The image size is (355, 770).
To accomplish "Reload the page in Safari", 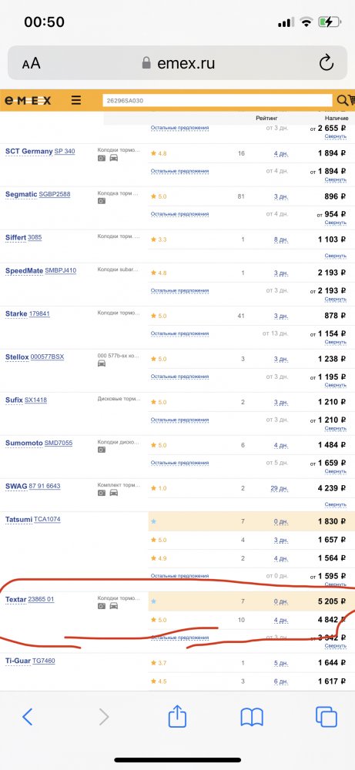I will coord(326,63).
